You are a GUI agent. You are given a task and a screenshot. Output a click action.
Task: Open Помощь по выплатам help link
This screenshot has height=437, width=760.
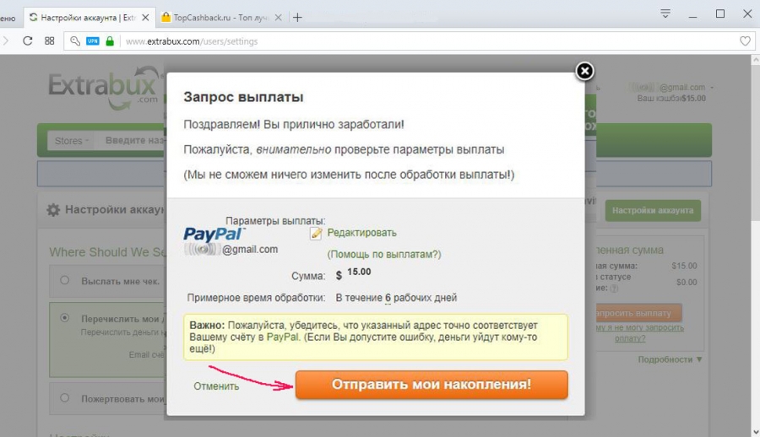384,254
